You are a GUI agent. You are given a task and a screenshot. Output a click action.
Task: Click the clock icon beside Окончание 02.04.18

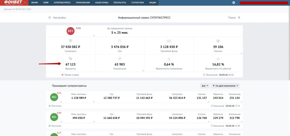[x=212, y=126]
